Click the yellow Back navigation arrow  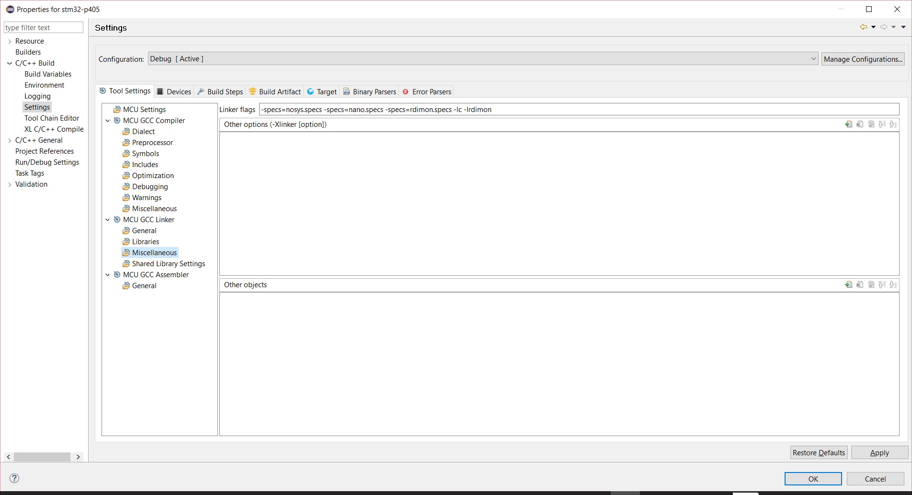(863, 27)
